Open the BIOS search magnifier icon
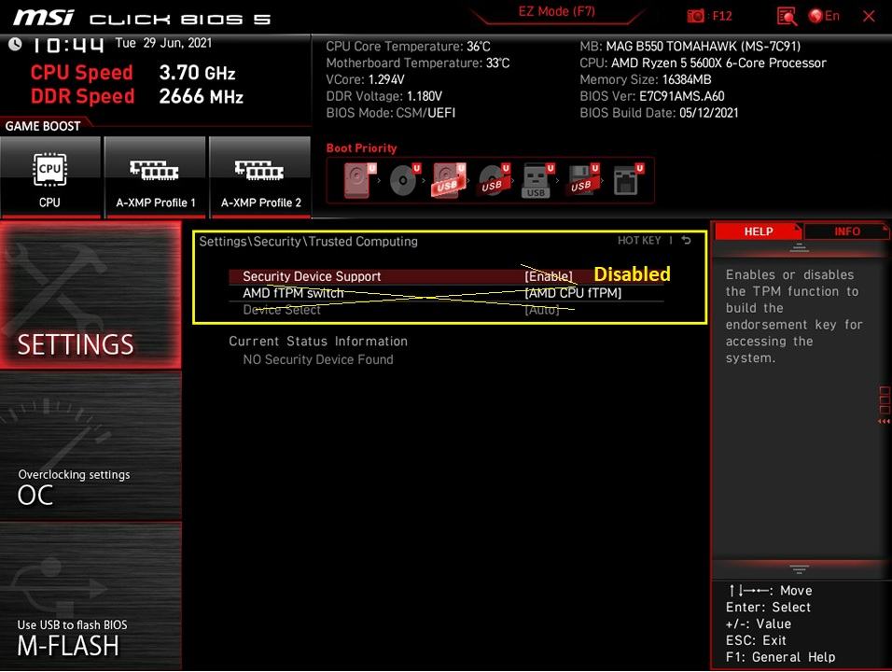The height and width of the screenshot is (672, 892). (x=787, y=17)
